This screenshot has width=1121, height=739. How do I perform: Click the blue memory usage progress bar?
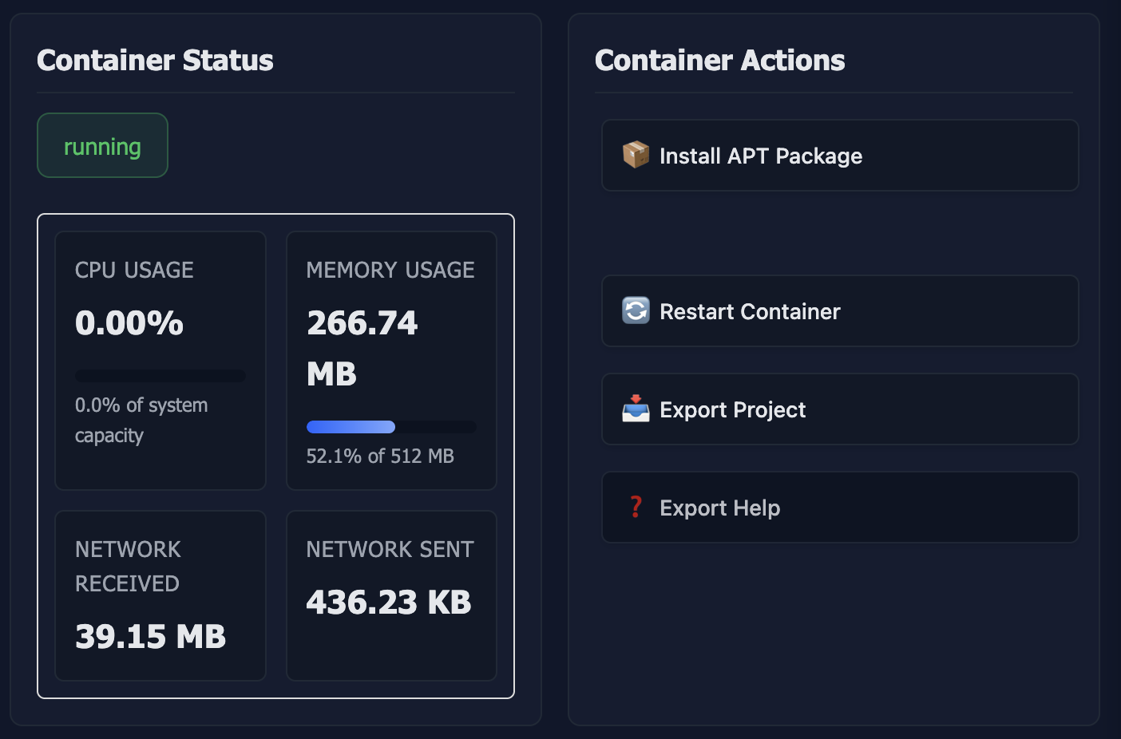350,426
